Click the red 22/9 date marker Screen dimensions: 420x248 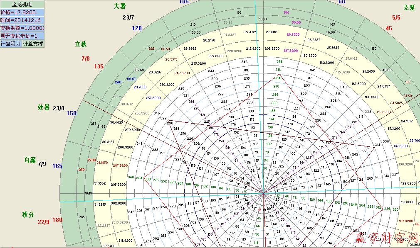(x=44, y=222)
